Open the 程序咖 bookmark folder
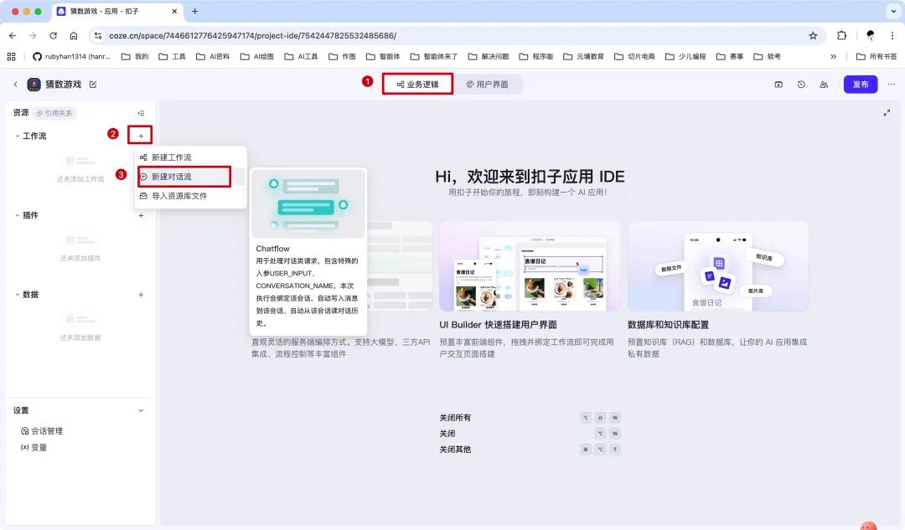Image resolution: width=905 pixels, height=530 pixels. point(535,57)
